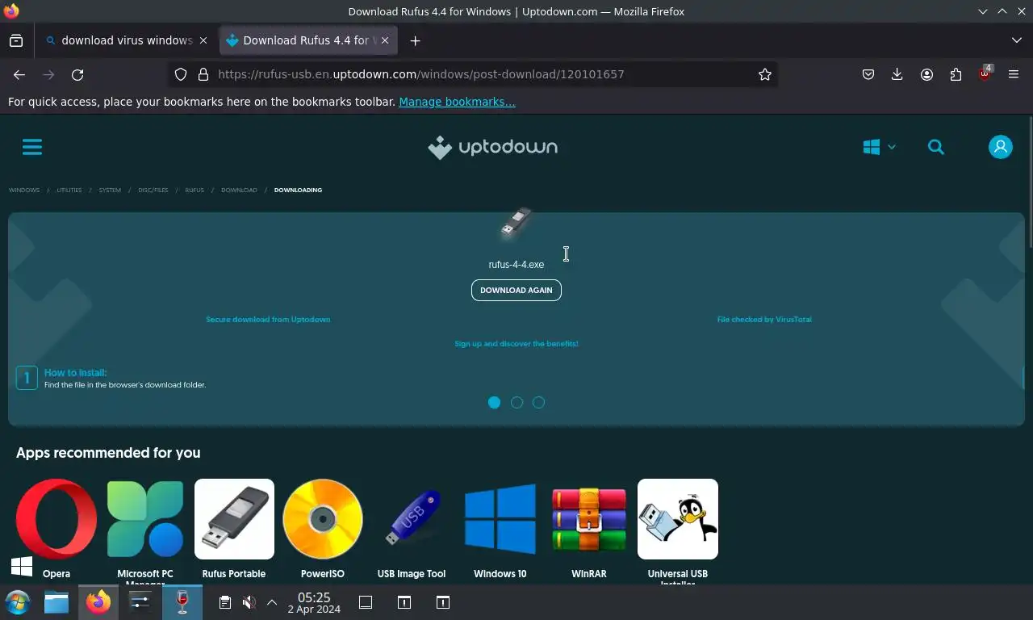Open the Firefox application menu
1033x620 pixels.
point(1014,74)
